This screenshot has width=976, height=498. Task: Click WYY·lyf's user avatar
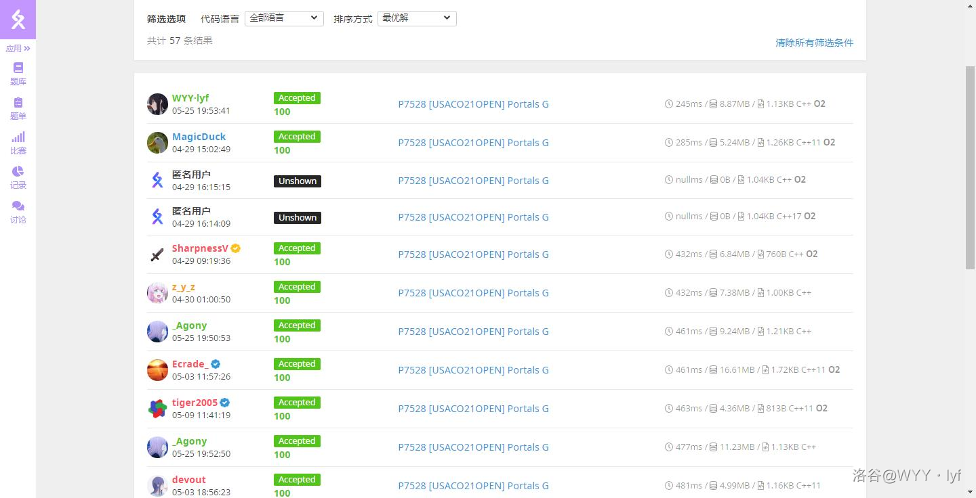pos(157,104)
